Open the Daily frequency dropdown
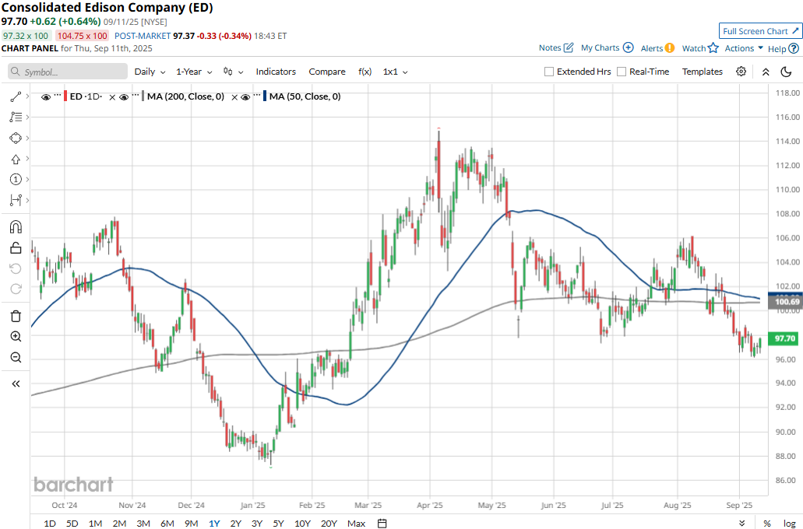803x529 pixels. coord(150,72)
